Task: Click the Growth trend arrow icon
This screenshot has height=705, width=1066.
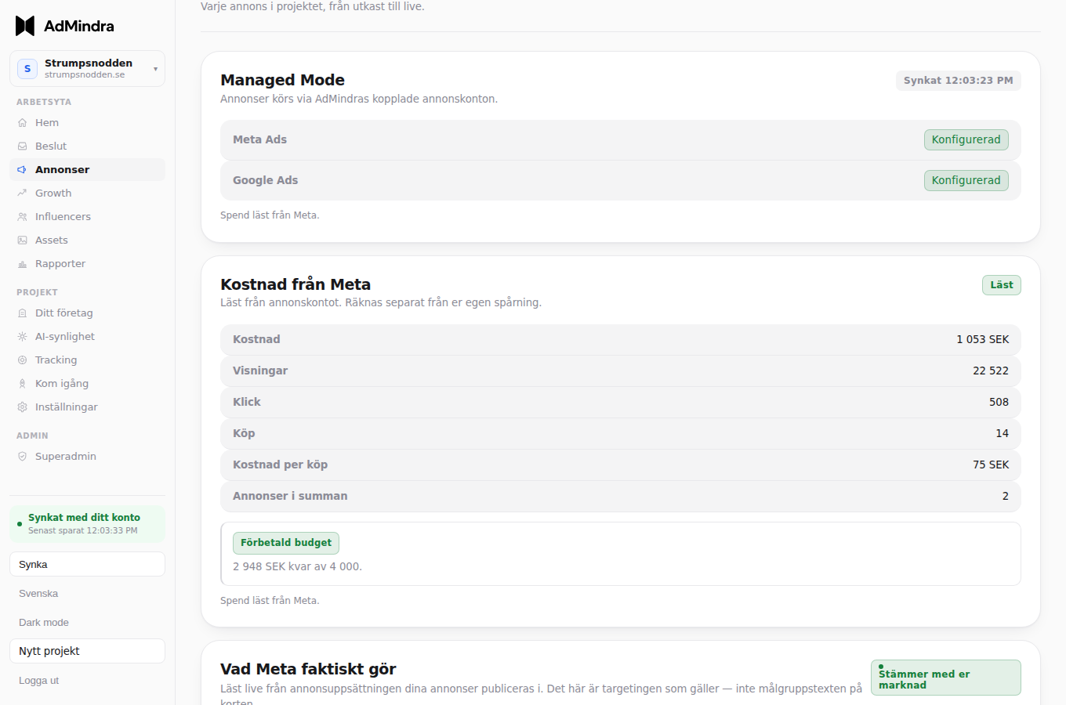Action: [x=22, y=193]
